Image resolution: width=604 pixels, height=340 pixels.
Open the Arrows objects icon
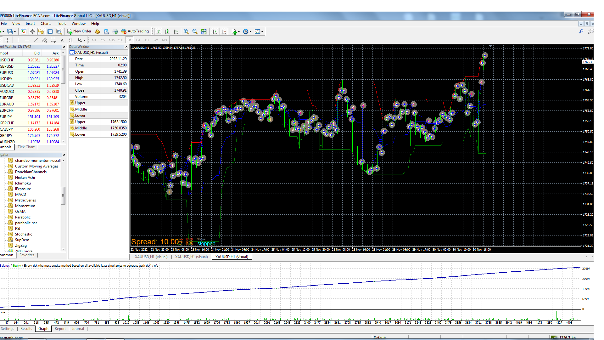click(x=80, y=40)
